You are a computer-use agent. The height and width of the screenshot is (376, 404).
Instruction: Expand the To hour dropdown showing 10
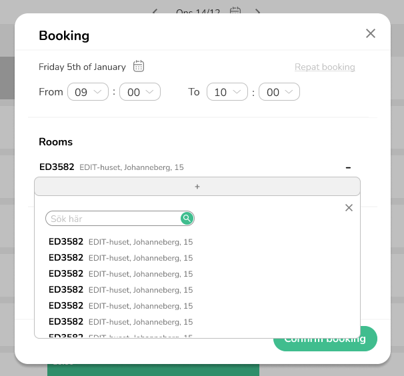click(x=227, y=92)
